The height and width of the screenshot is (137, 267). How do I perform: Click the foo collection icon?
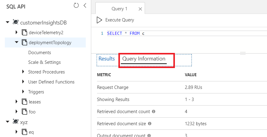coord(24,112)
